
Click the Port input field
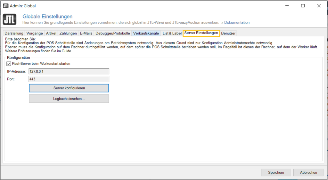[x=69, y=79]
